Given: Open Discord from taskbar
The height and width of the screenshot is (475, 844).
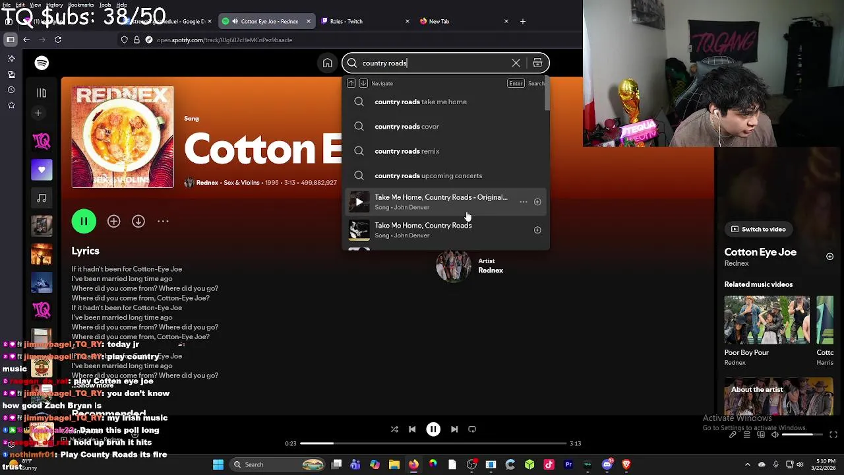Looking at the screenshot, I should [x=607, y=464].
